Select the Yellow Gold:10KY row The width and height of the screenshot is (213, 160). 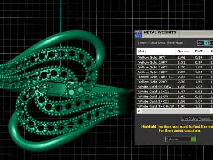[x=174, y=62]
